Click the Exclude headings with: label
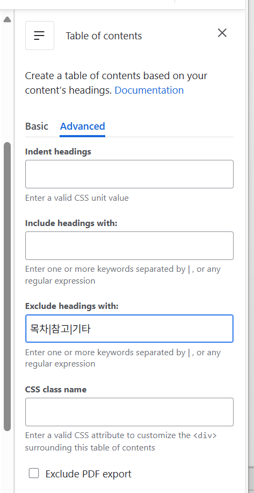The height and width of the screenshot is (493, 254). [x=72, y=306]
